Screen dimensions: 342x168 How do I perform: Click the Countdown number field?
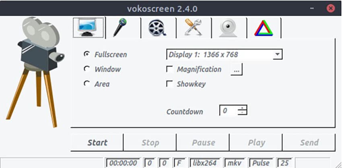tap(228, 110)
